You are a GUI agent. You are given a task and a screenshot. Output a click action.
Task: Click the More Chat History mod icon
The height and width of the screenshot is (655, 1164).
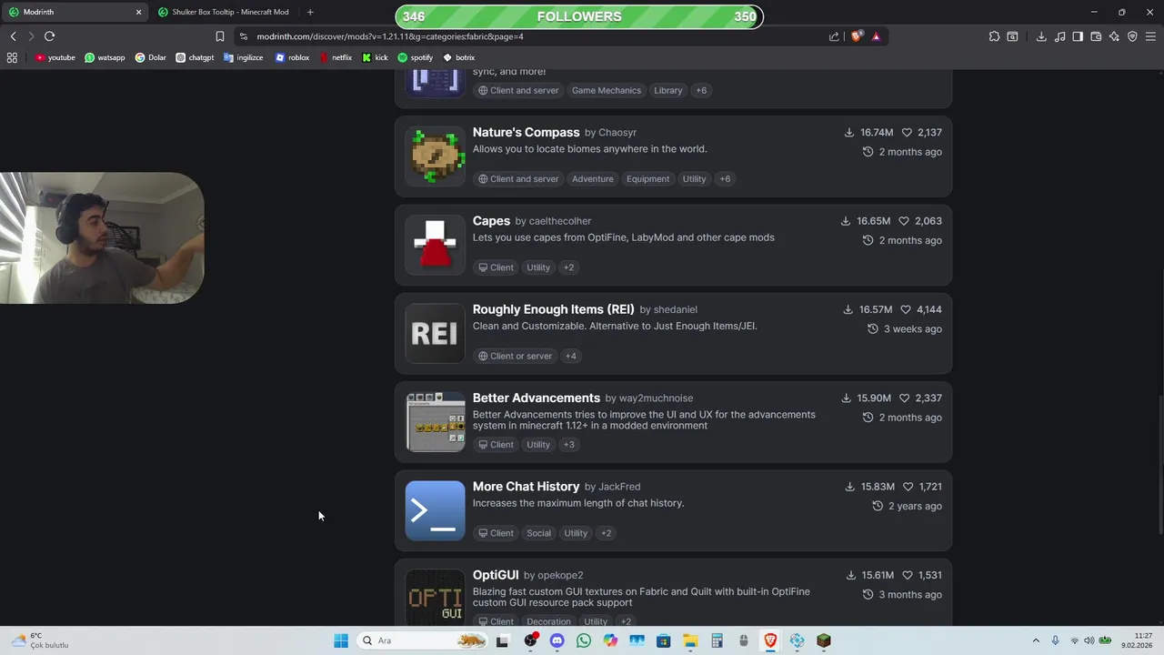click(x=435, y=510)
